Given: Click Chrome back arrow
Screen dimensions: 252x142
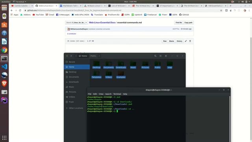Looking at the screenshot, I should tap(11, 10).
